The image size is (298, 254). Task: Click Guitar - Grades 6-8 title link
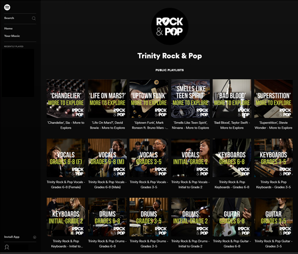coord(232,243)
